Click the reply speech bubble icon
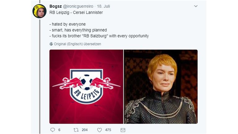This screenshot has width=238, height=134. [52, 130]
